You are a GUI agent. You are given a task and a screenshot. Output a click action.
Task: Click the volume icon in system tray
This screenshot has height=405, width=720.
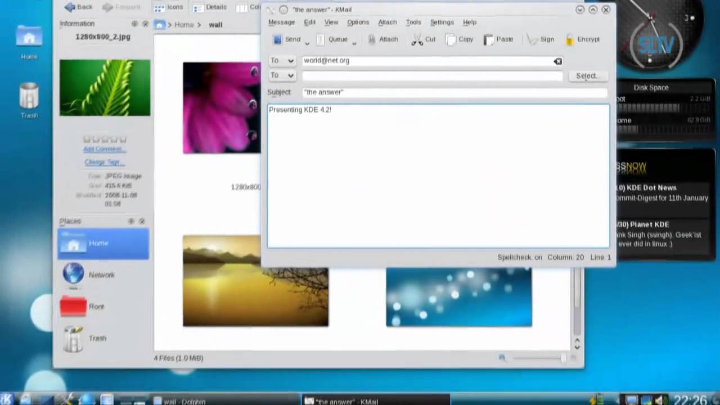pos(660,400)
